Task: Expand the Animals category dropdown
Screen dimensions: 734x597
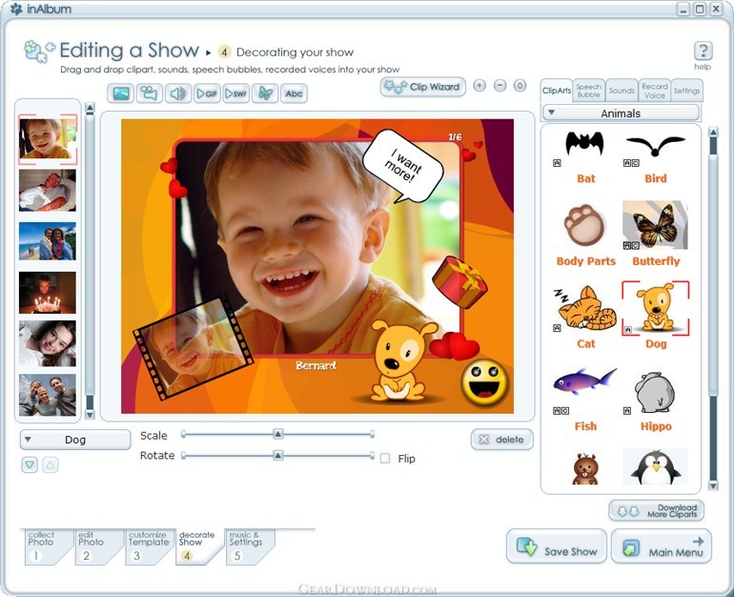Action: pos(621,113)
